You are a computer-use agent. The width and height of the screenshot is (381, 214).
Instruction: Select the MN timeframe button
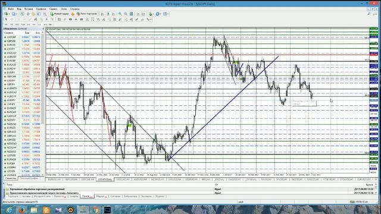[x=51, y=24]
